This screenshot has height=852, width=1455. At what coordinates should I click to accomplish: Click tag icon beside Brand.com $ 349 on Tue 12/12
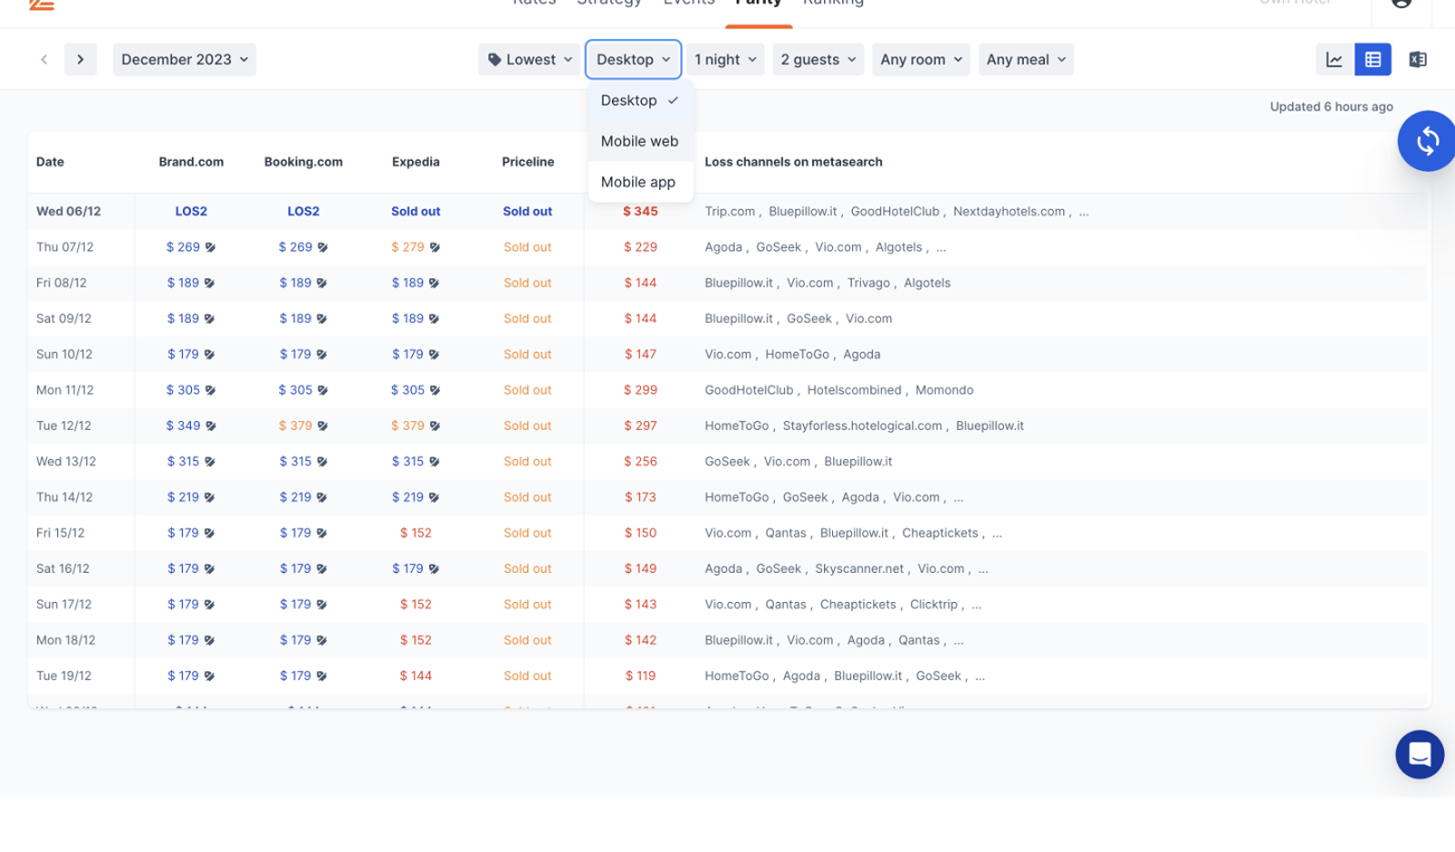point(210,426)
